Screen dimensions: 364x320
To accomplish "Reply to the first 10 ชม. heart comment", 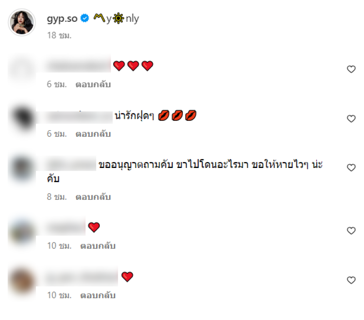I will (98, 246).
